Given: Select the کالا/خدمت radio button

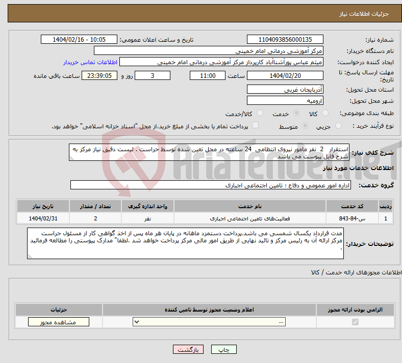Looking at the screenshot, I should [260, 113].
